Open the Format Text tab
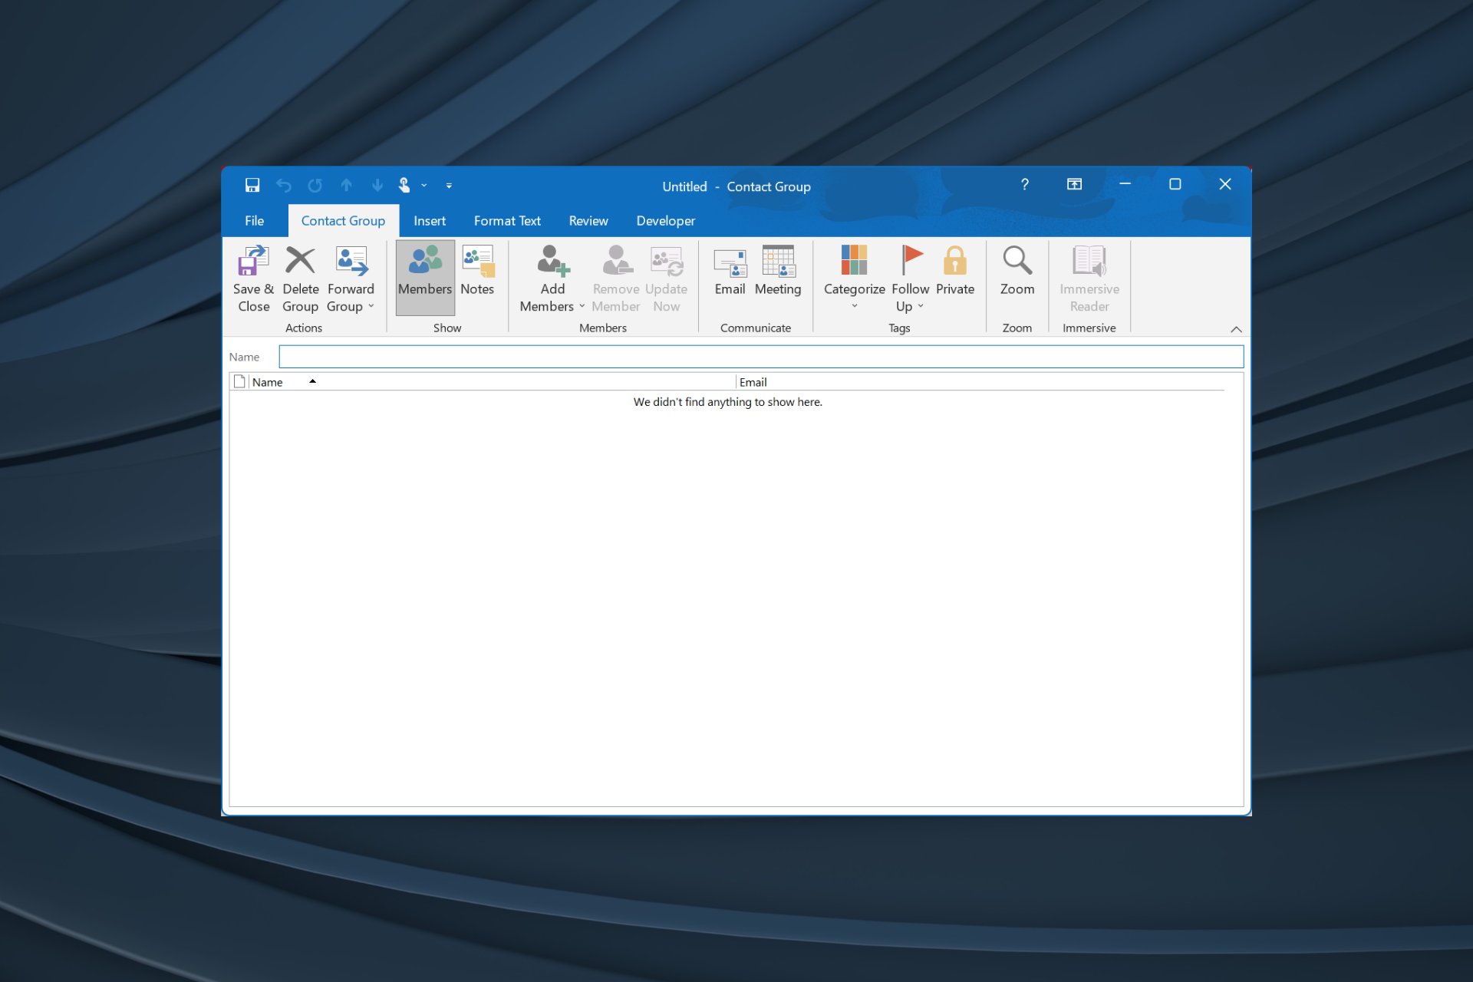This screenshot has height=982, width=1473. (507, 221)
